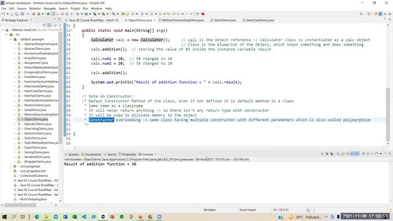Viewport: 393px width, 221px height.
Task: Select StaticDemo.java in Package Explorer tree
Action: [35, 138]
